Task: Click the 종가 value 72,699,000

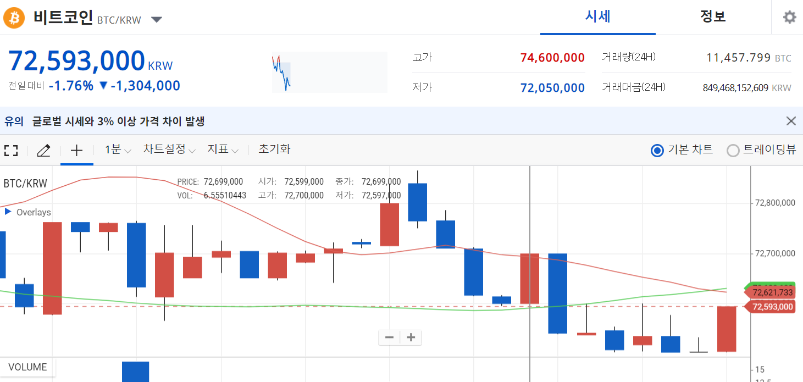Action: 381,181
